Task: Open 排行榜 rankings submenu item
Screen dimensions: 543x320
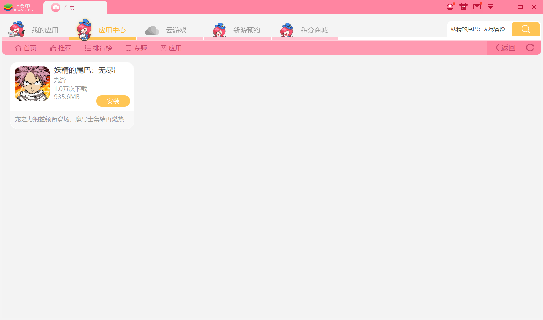Action: tap(98, 48)
